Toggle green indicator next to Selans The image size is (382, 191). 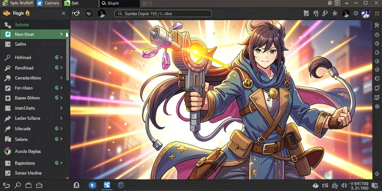pyautogui.click(x=57, y=139)
